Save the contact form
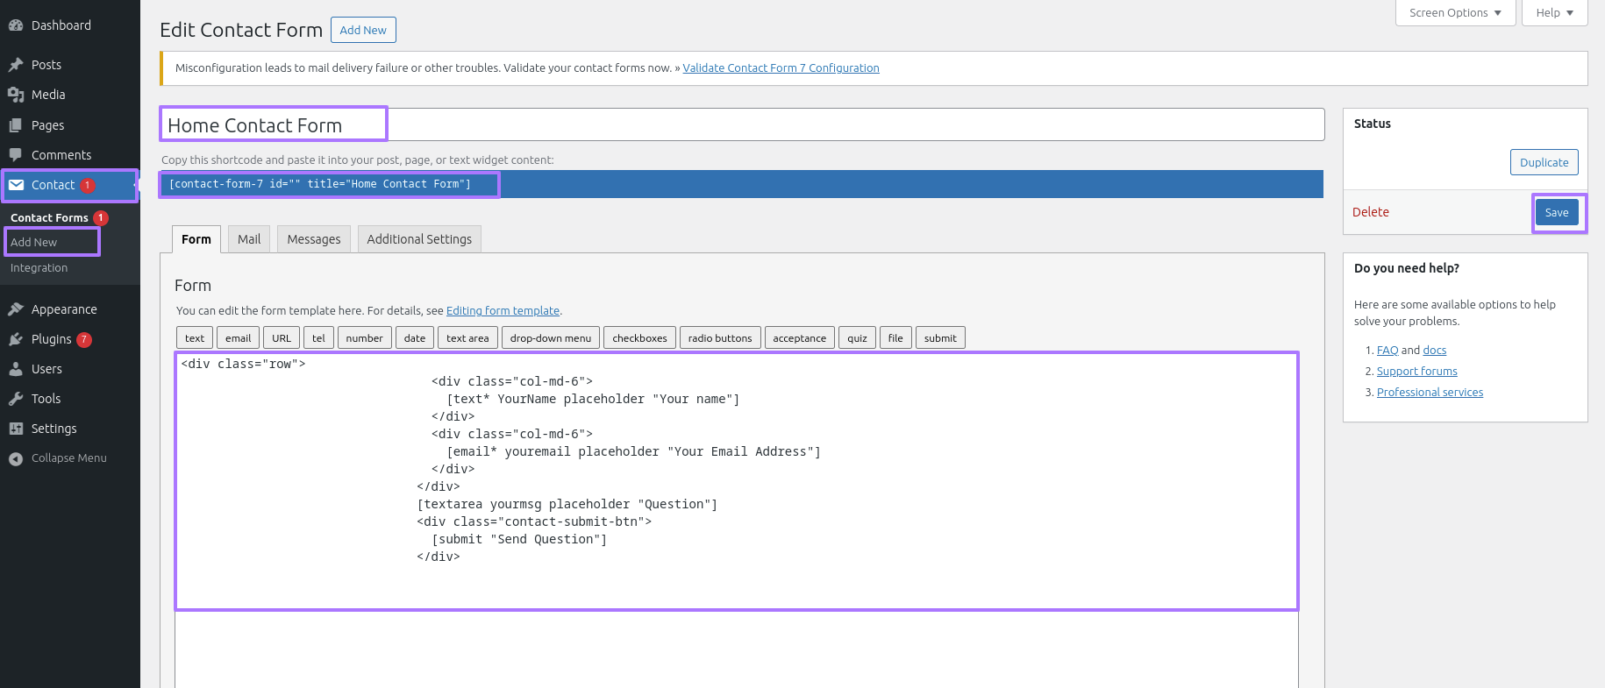The height and width of the screenshot is (688, 1605). (x=1557, y=212)
